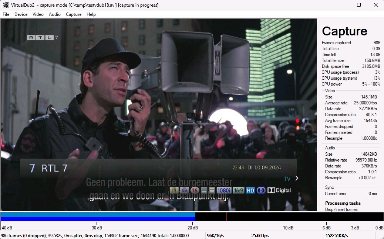Click the file size value "159.6MB"

click(372, 60)
